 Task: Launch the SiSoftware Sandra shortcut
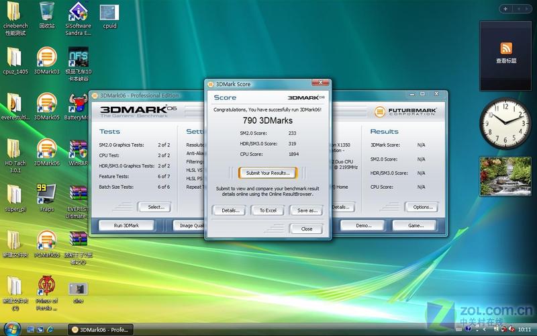tap(78, 11)
